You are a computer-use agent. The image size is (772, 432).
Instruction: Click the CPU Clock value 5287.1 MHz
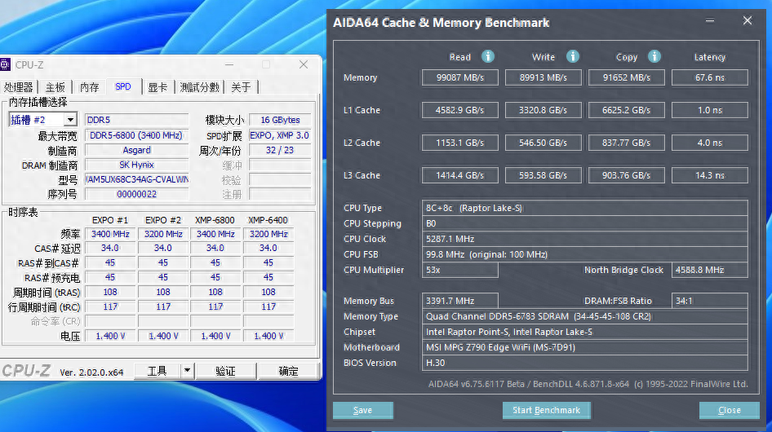[585, 239]
